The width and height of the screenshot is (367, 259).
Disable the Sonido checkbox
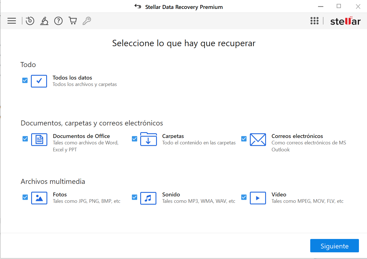[134, 197]
